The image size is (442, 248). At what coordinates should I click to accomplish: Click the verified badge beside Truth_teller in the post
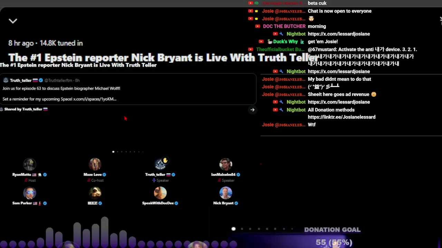click(41, 80)
